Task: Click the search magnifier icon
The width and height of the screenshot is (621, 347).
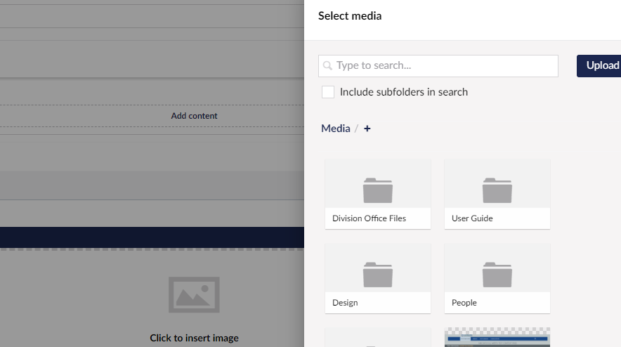Action: click(327, 66)
